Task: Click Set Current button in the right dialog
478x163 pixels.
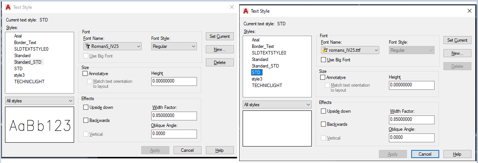Action: pos(457,40)
